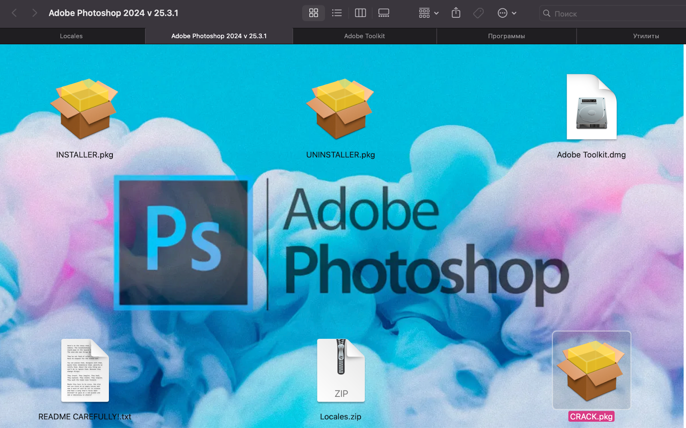Switch to the Программы tab

[506, 36]
